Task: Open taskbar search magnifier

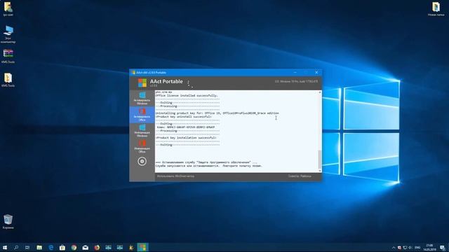Action: (x=16, y=247)
